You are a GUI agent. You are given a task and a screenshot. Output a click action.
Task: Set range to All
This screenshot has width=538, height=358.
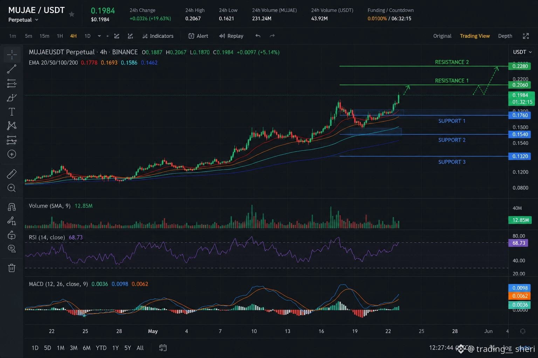pos(140,348)
